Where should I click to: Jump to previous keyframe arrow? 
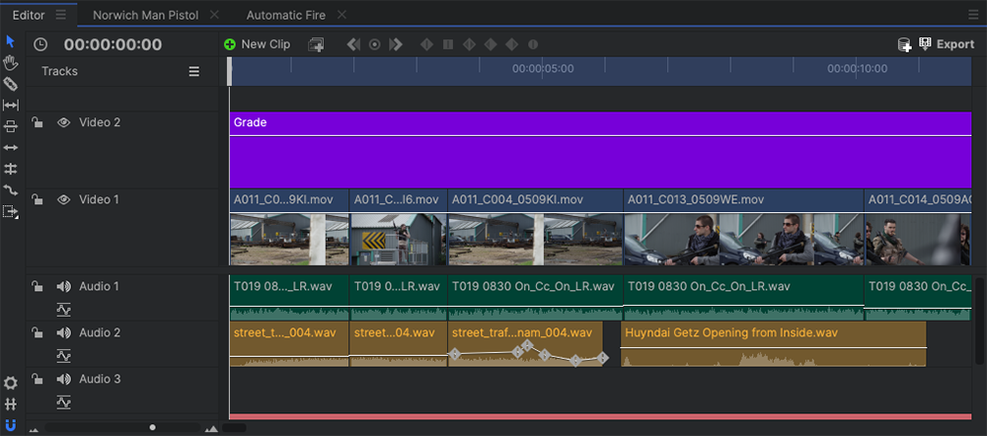click(352, 44)
